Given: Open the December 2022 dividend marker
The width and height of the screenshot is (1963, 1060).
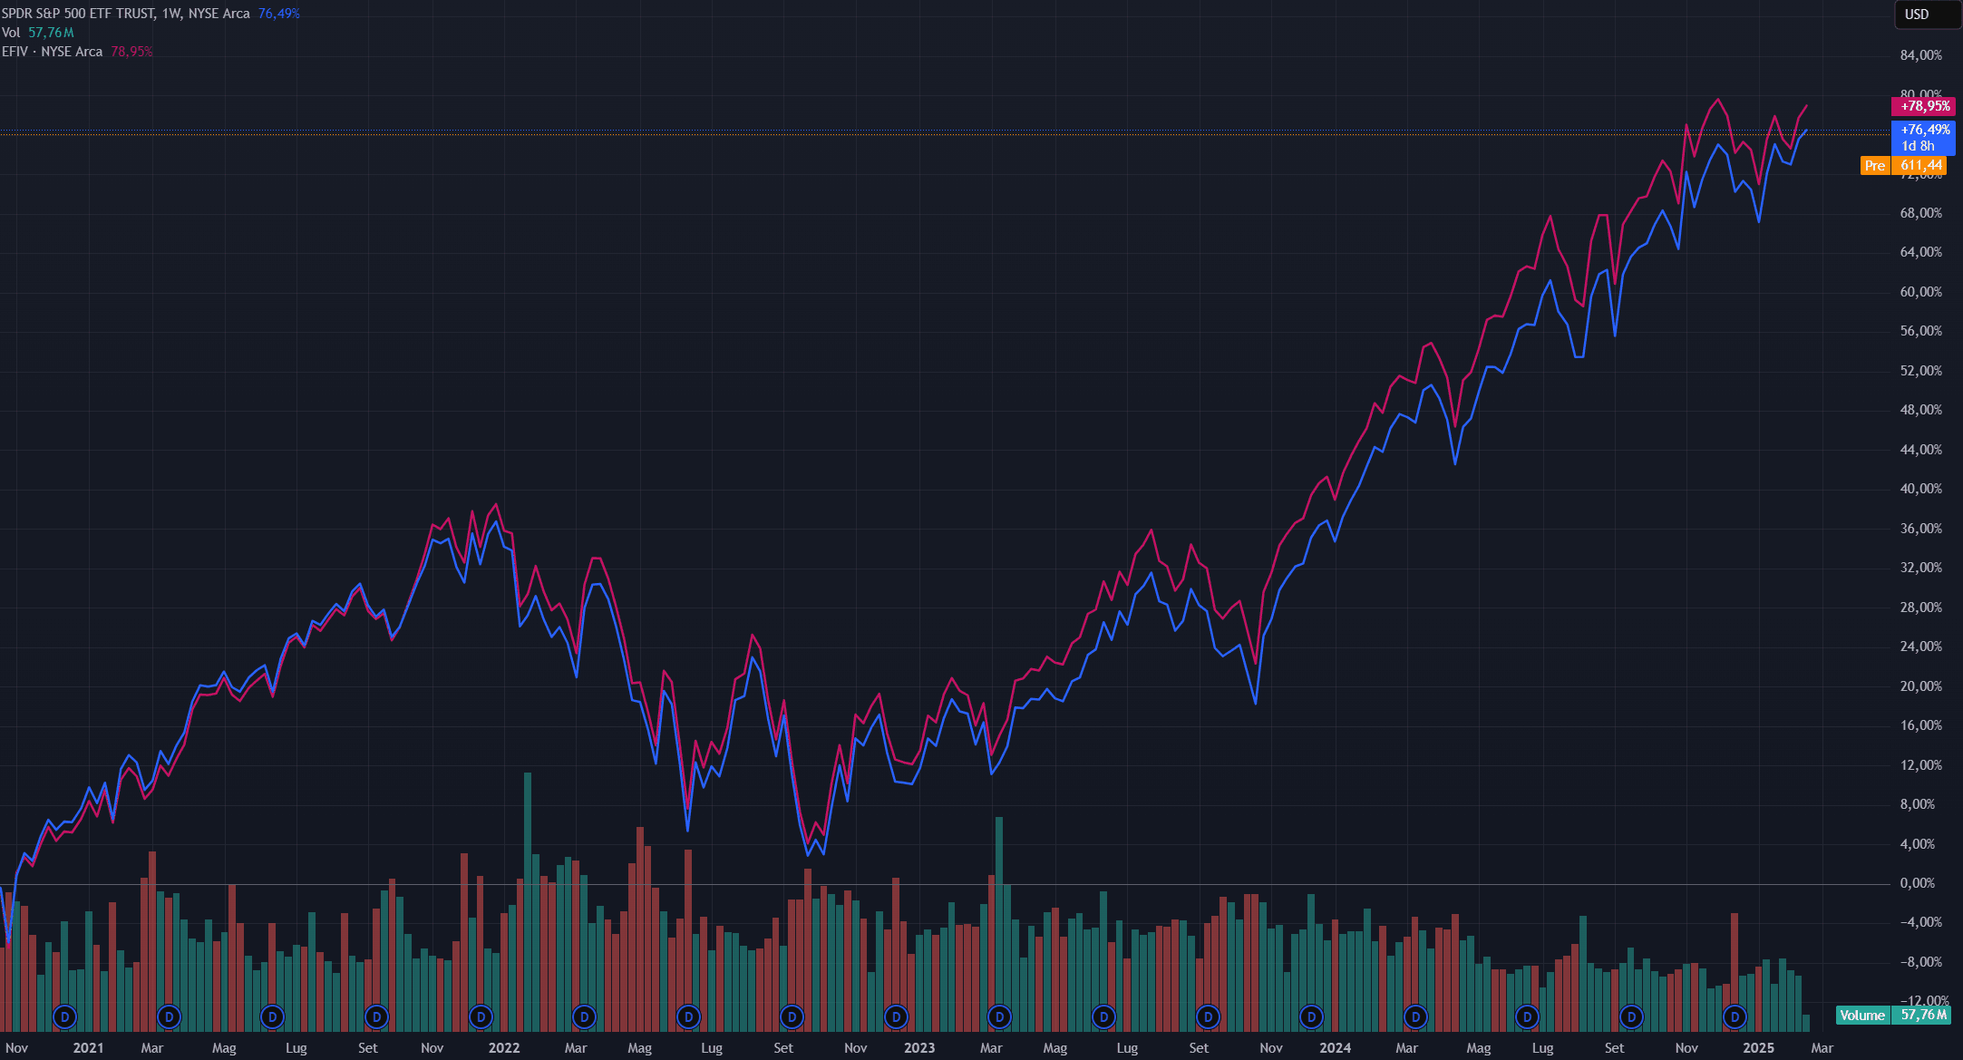Looking at the screenshot, I should 896,1017.
